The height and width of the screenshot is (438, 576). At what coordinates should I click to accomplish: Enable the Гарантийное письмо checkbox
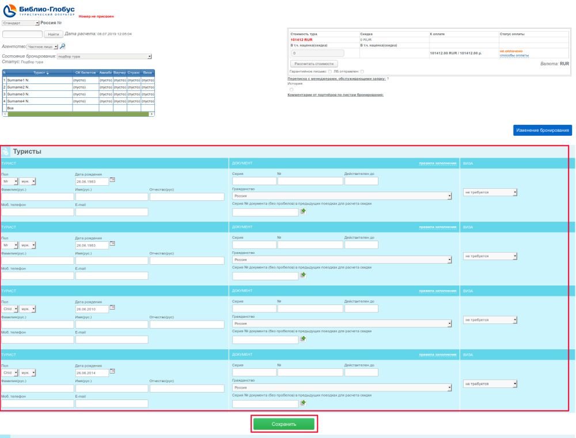pos(330,71)
